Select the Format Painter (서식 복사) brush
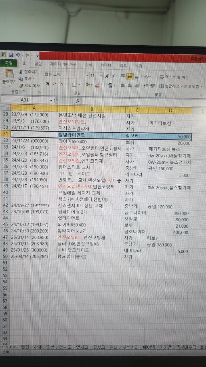The width and height of the screenshot is (206, 367). pos(21,85)
